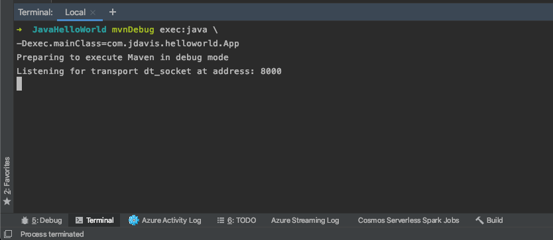The width and height of the screenshot is (553, 240).
Task: Click the -Dexec.mainClass argument line
Action: [x=128, y=44]
